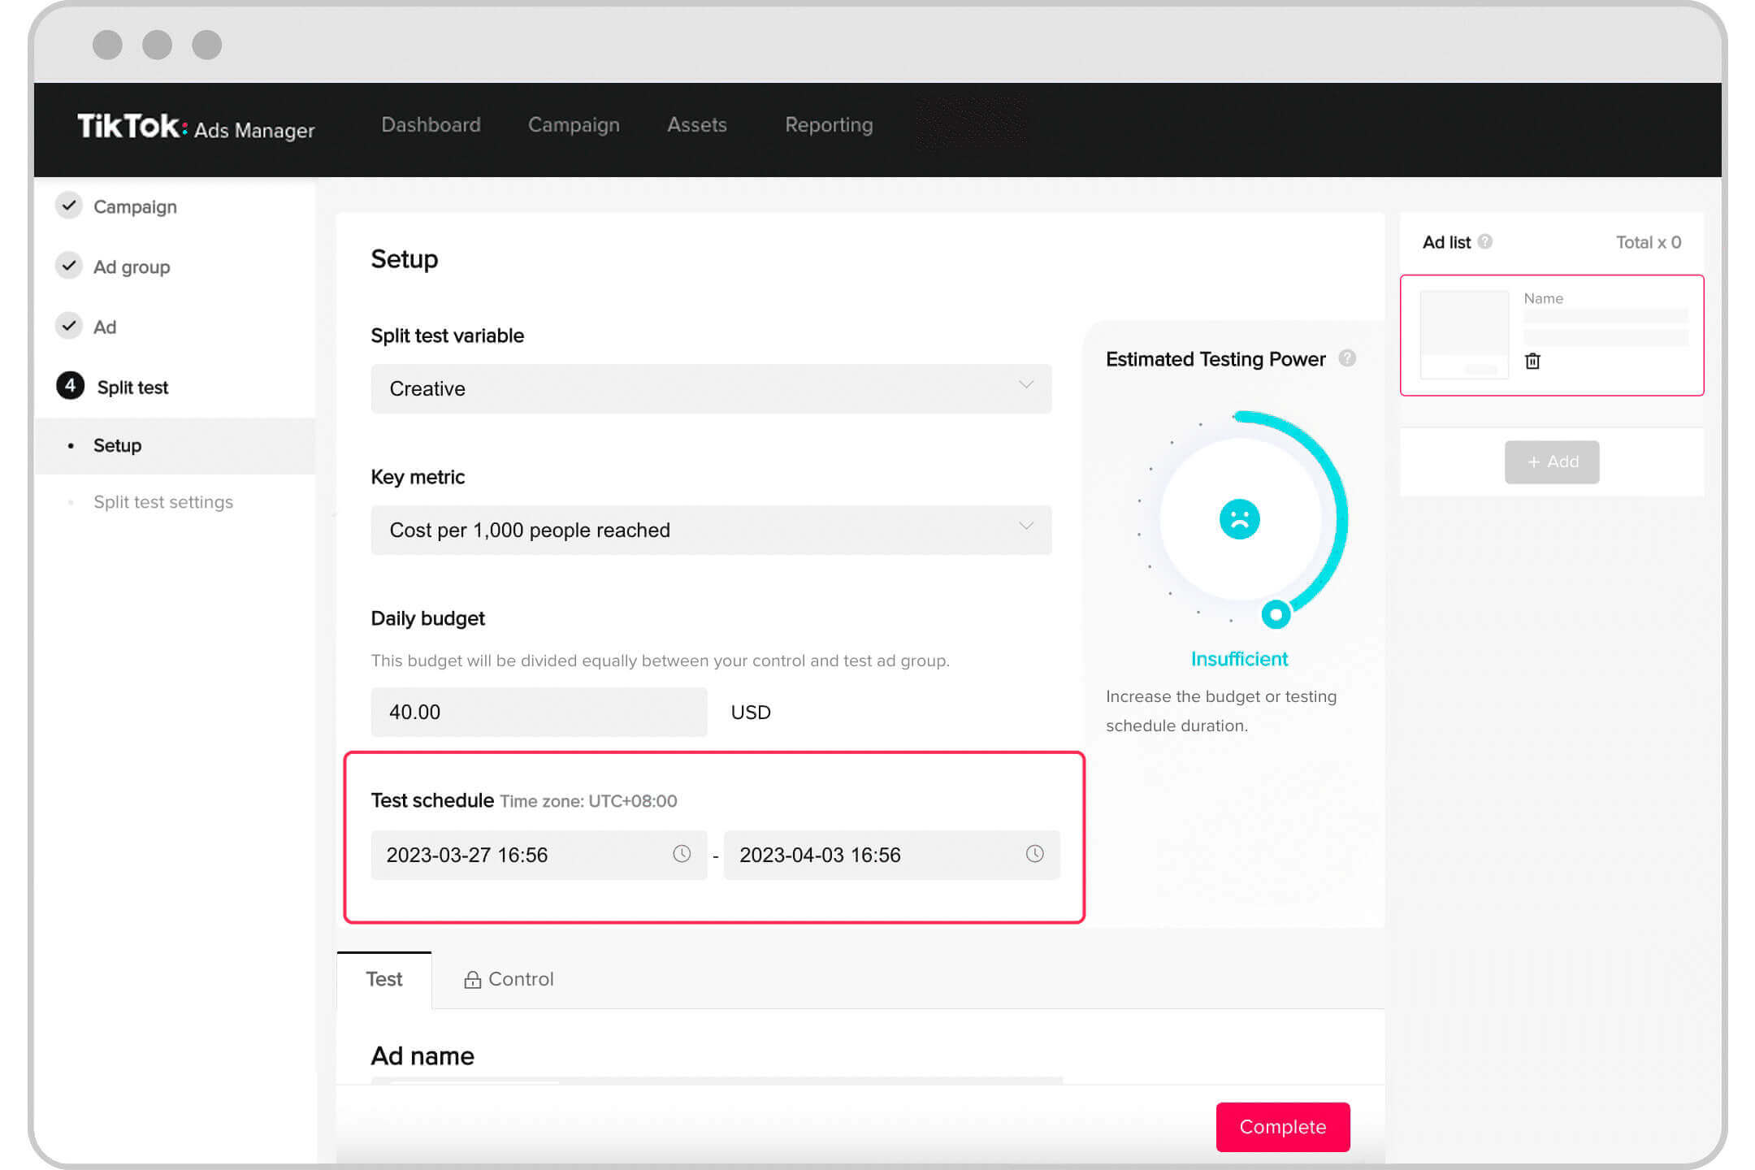Click the Campaign step checkmark
Screen dimensions: 1755x1170
pyautogui.click(x=69, y=206)
